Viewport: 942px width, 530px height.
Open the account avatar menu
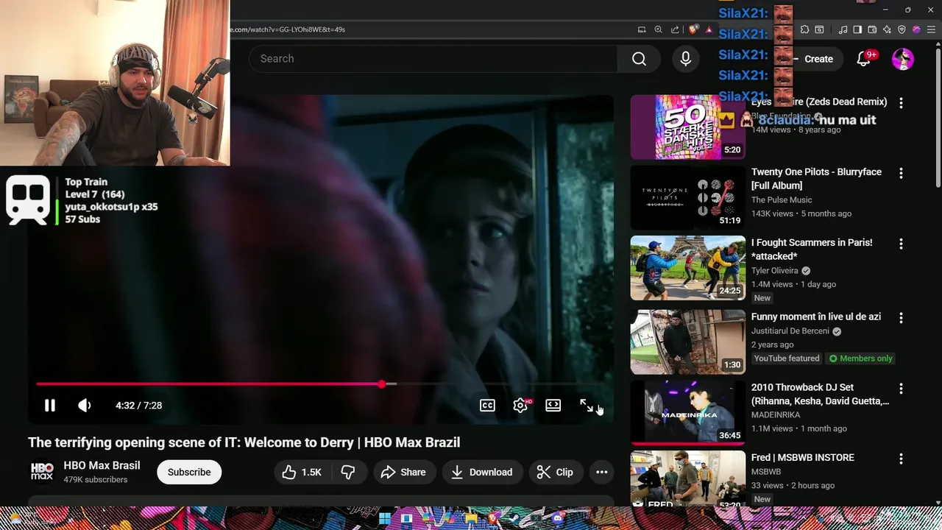(x=902, y=59)
